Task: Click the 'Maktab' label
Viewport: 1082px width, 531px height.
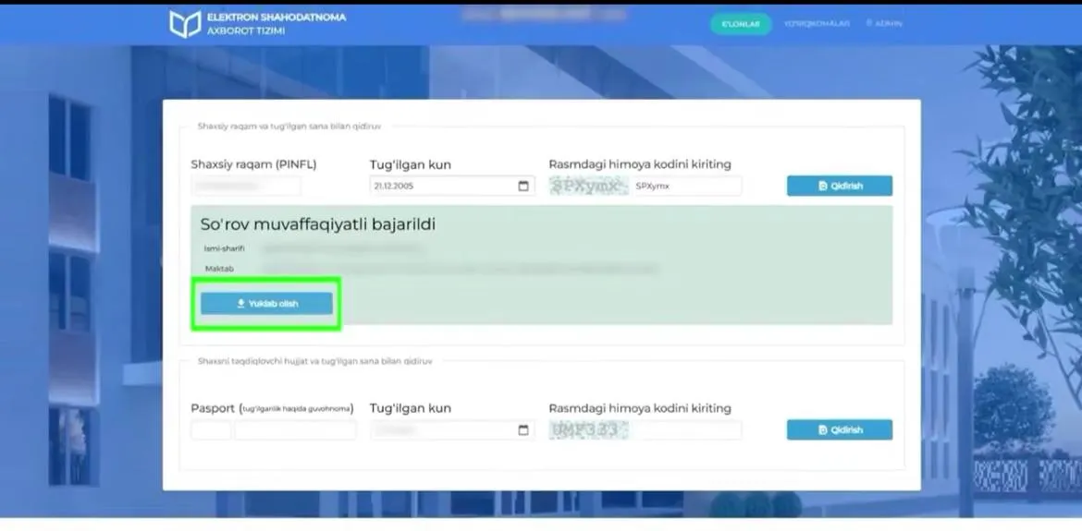Action: [x=219, y=270]
